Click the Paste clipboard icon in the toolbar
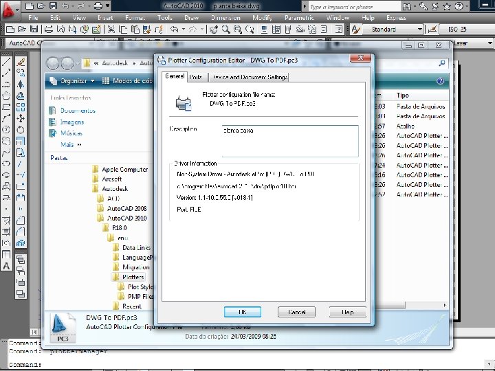This screenshot has height=371, width=495. coord(135,30)
